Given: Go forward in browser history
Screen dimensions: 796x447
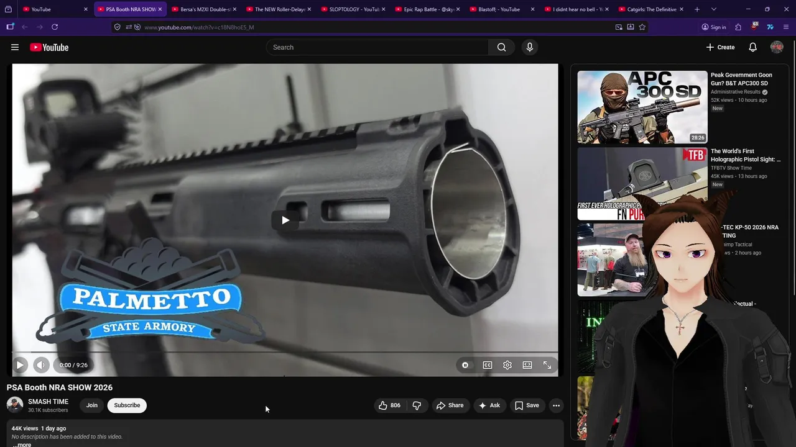Looking at the screenshot, I should point(40,27).
